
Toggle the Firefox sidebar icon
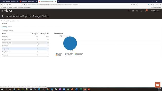coord(154,5)
